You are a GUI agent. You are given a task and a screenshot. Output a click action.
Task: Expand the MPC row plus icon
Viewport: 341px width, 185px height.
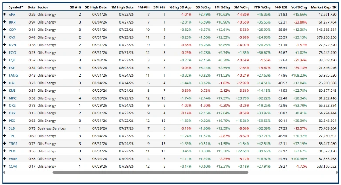click(4, 98)
